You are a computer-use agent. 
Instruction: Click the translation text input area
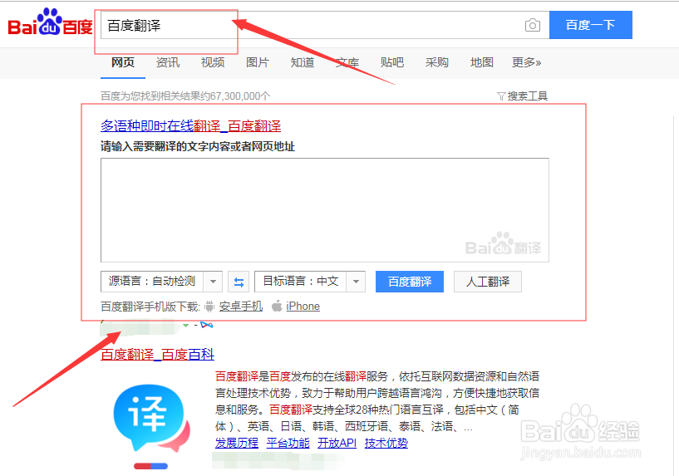(325, 210)
